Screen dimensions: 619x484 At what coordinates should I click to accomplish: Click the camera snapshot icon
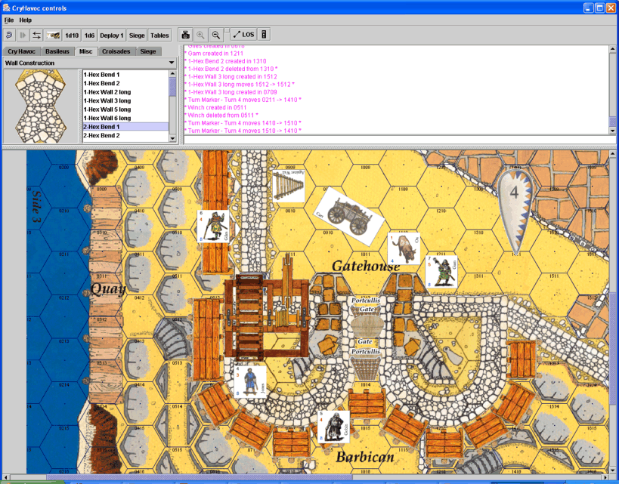185,35
